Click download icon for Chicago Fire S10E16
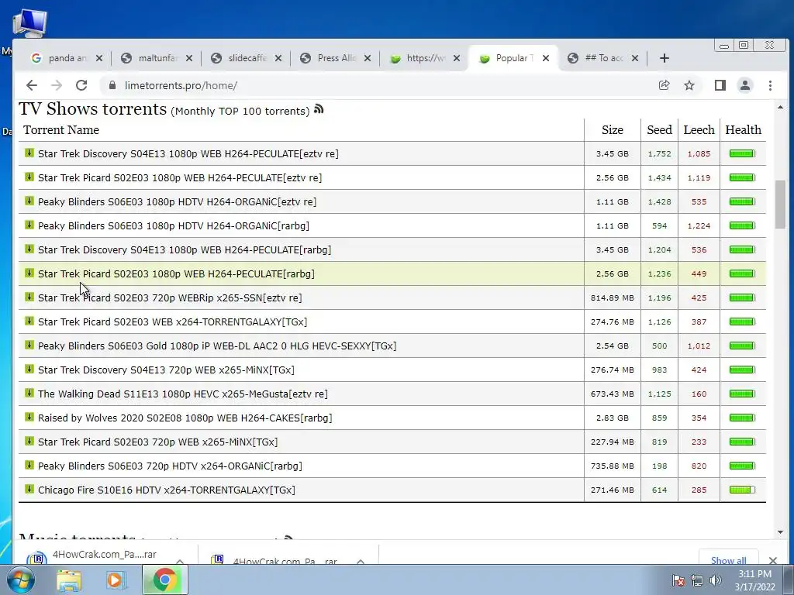The width and height of the screenshot is (794, 595). tap(29, 490)
